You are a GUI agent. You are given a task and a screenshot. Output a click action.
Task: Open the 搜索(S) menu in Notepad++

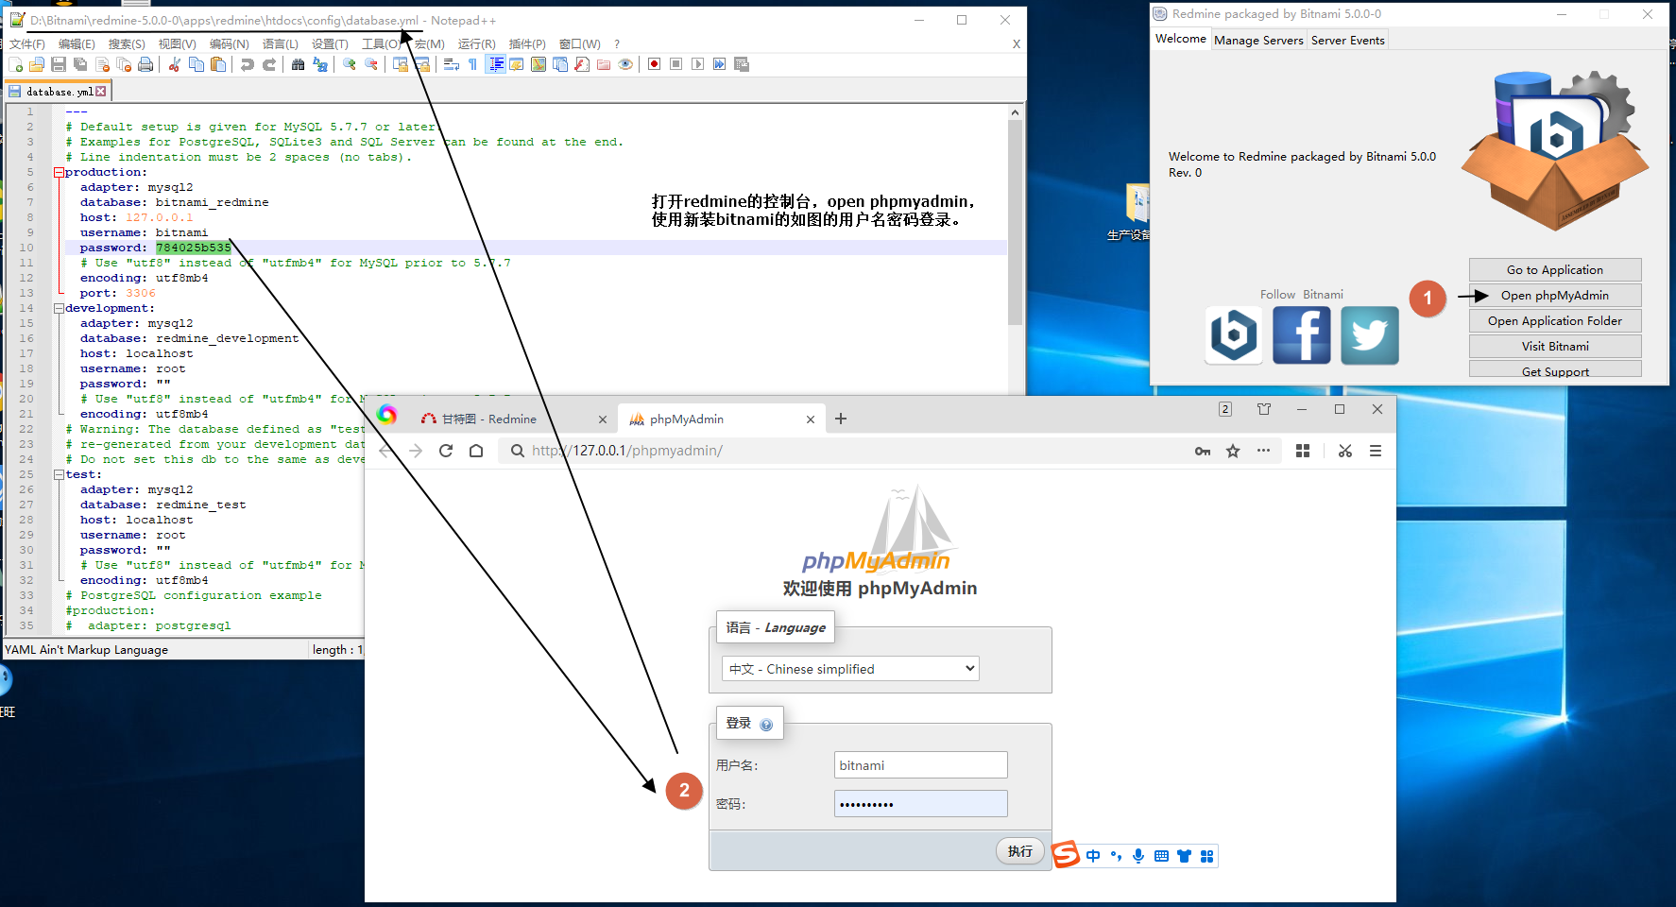[127, 44]
